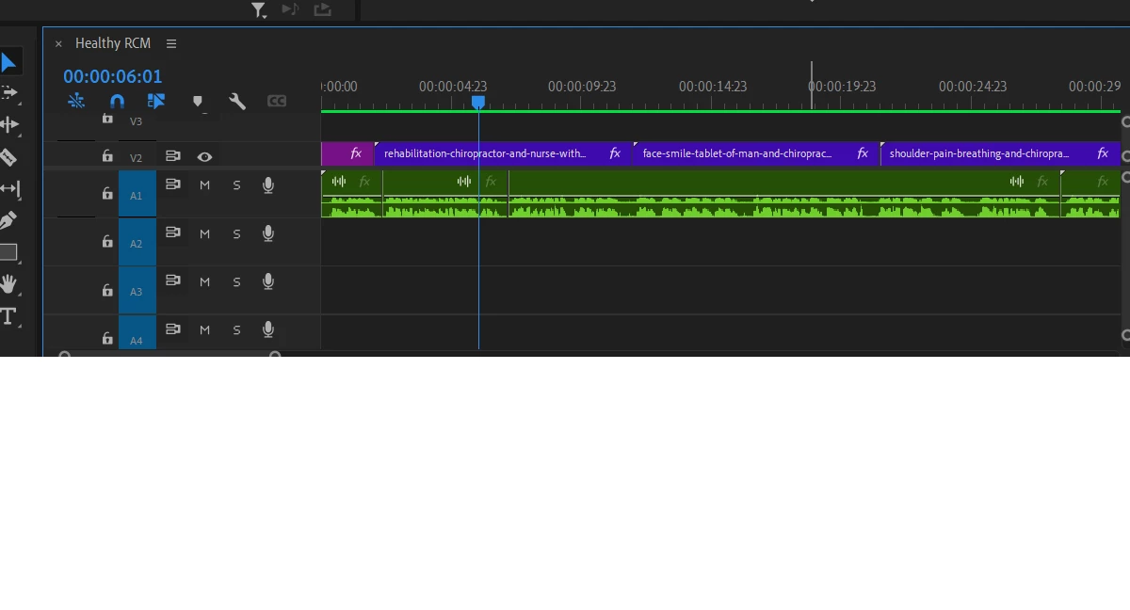Toggle Snap in Timeline magnet
1130x610 pixels.
pos(117,101)
